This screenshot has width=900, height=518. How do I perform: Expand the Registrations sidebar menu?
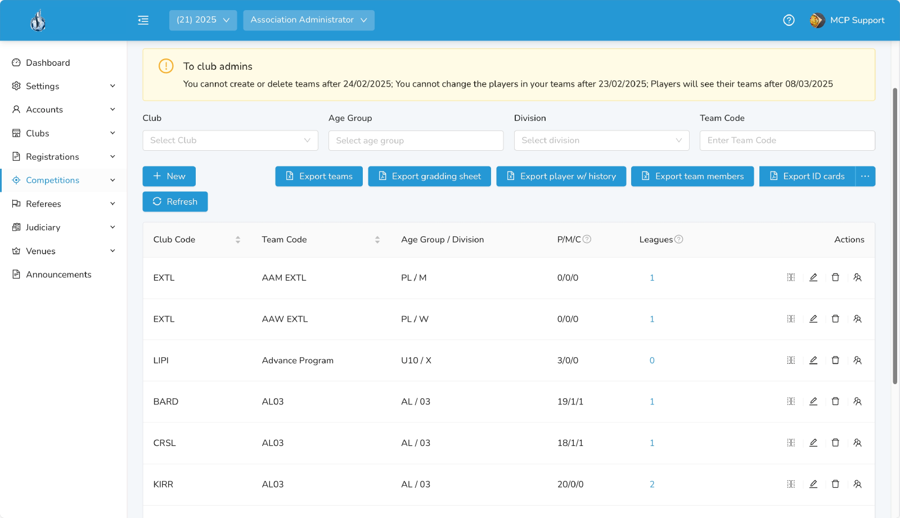[64, 157]
